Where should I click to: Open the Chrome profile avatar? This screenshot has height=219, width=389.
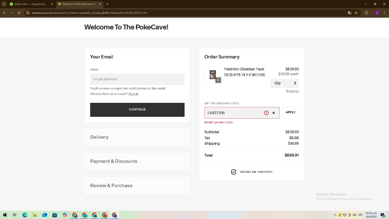377,13
